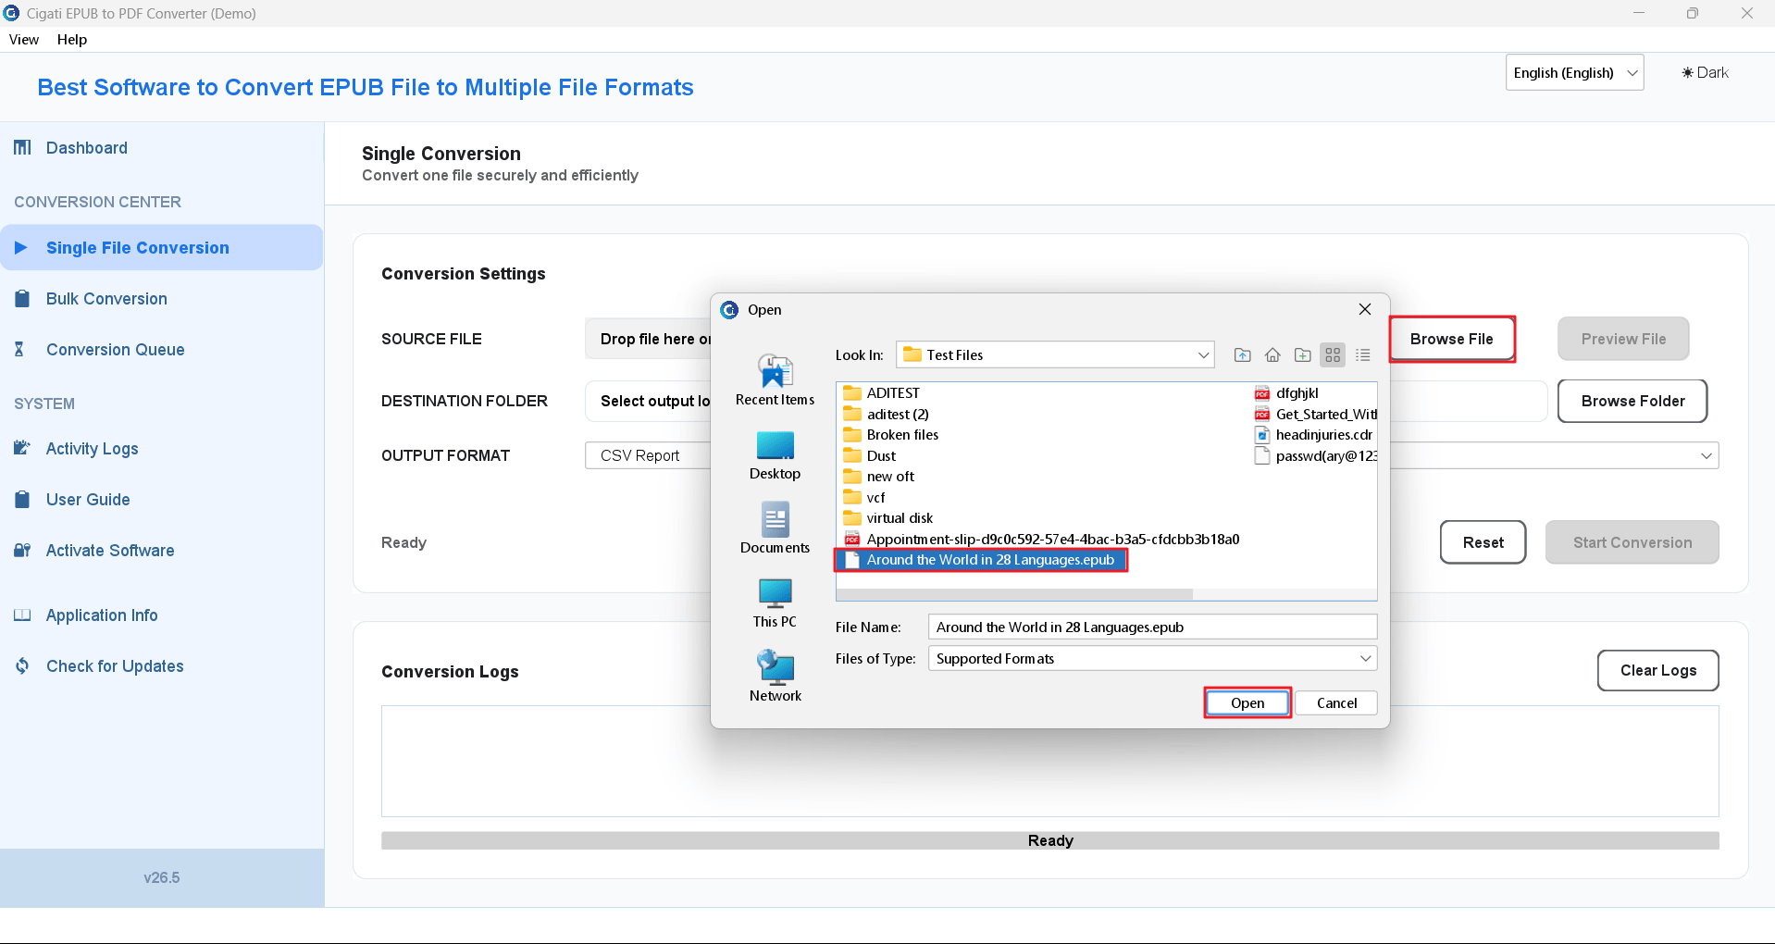Close the Open dialog with X
The image size is (1775, 944).
tap(1365, 310)
